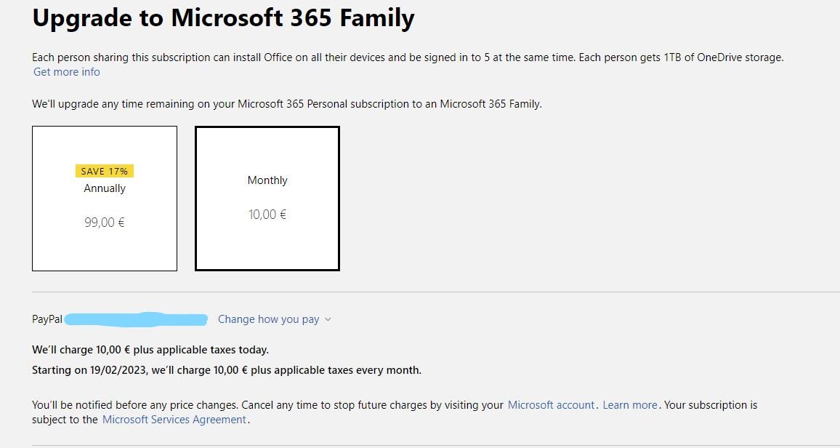
Task: Open the Get more info link
Action: (x=66, y=72)
